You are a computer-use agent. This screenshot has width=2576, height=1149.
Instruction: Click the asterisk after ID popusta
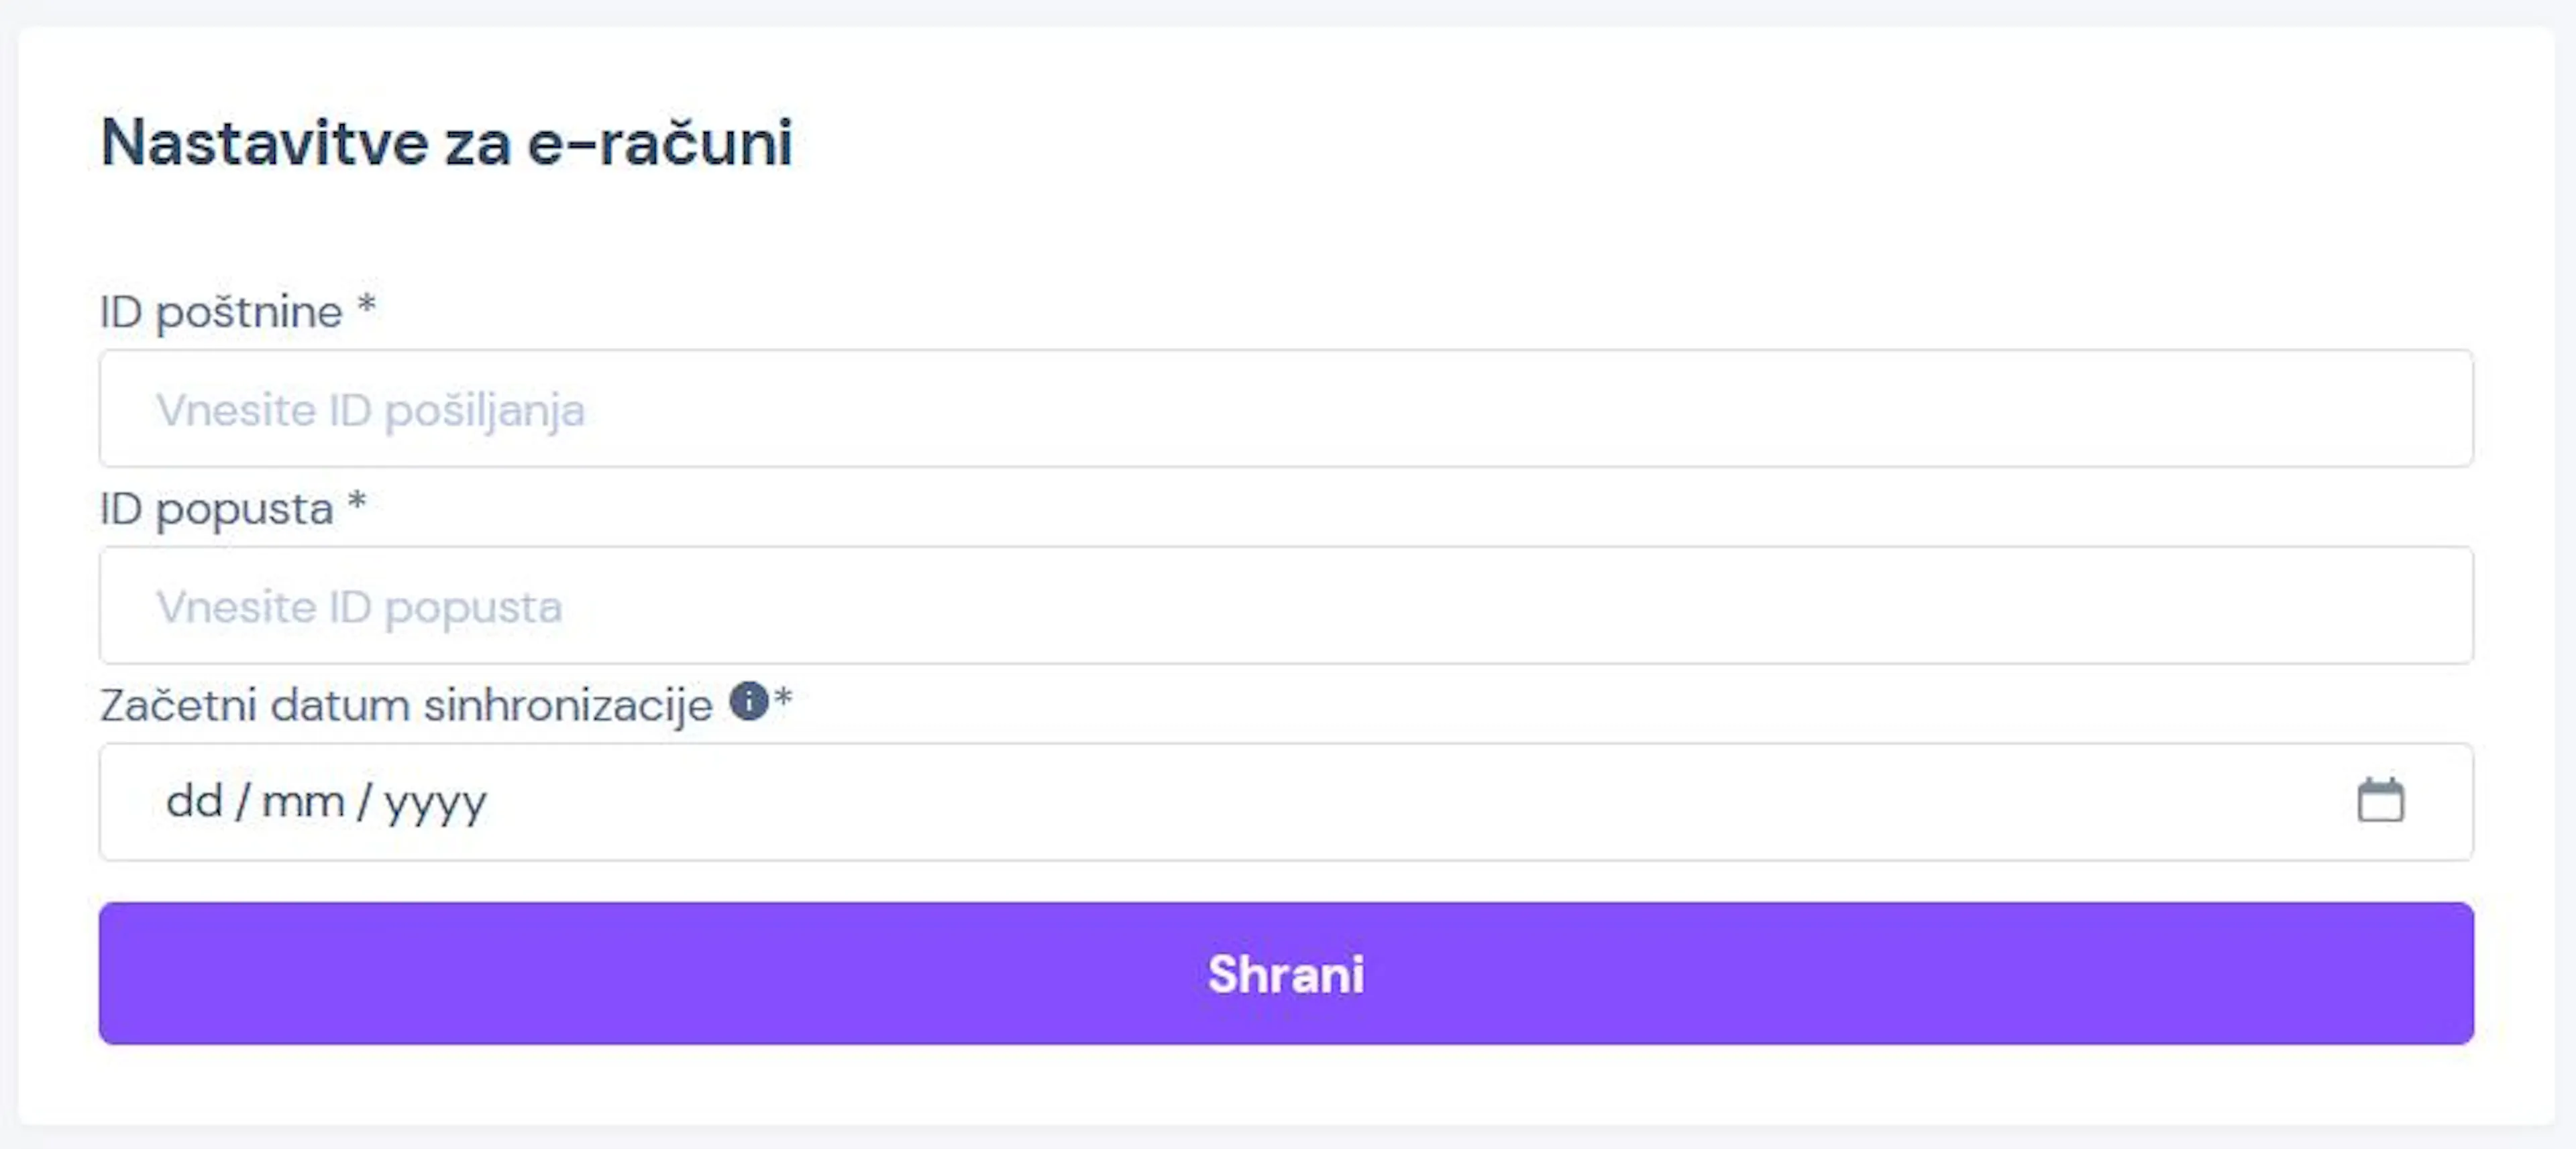(357, 501)
